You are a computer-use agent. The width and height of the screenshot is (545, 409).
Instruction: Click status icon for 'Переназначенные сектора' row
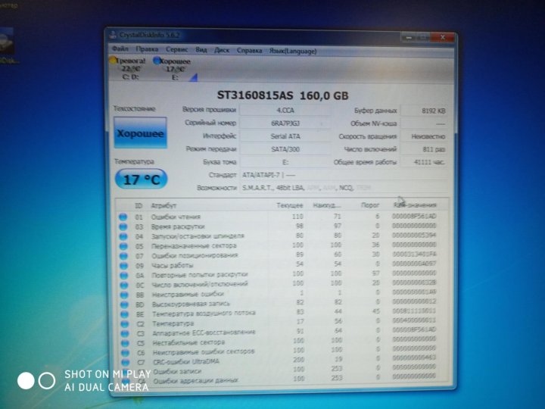click(123, 245)
